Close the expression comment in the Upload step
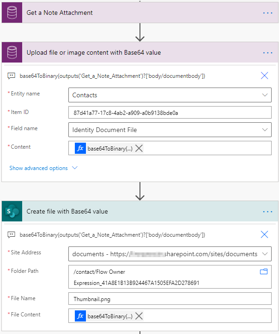Viewport: 279px width, 334px height. point(265,76)
